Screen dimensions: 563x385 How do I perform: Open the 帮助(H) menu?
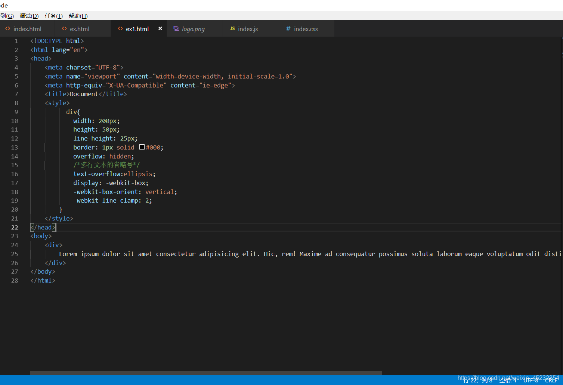78,16
